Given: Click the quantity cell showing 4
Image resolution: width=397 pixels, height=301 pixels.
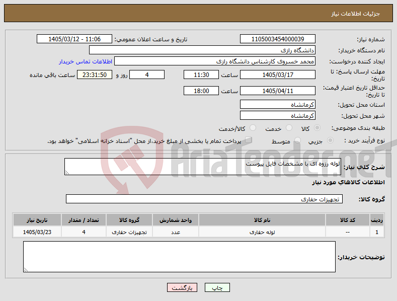Looking at the screenshot, I should point(84,232).
